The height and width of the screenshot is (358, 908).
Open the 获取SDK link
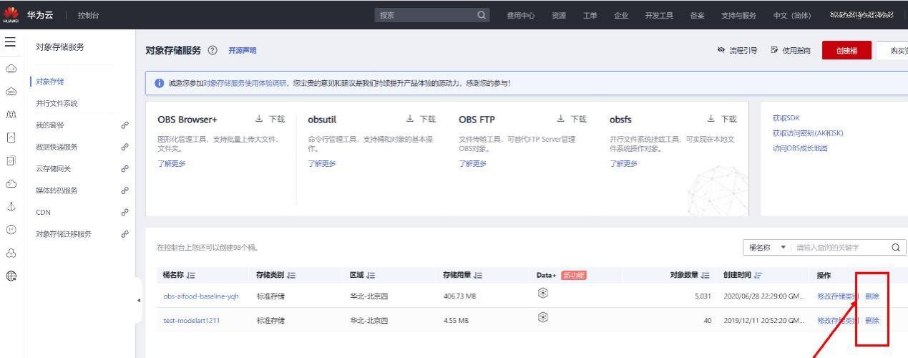[x=786, y=118]
